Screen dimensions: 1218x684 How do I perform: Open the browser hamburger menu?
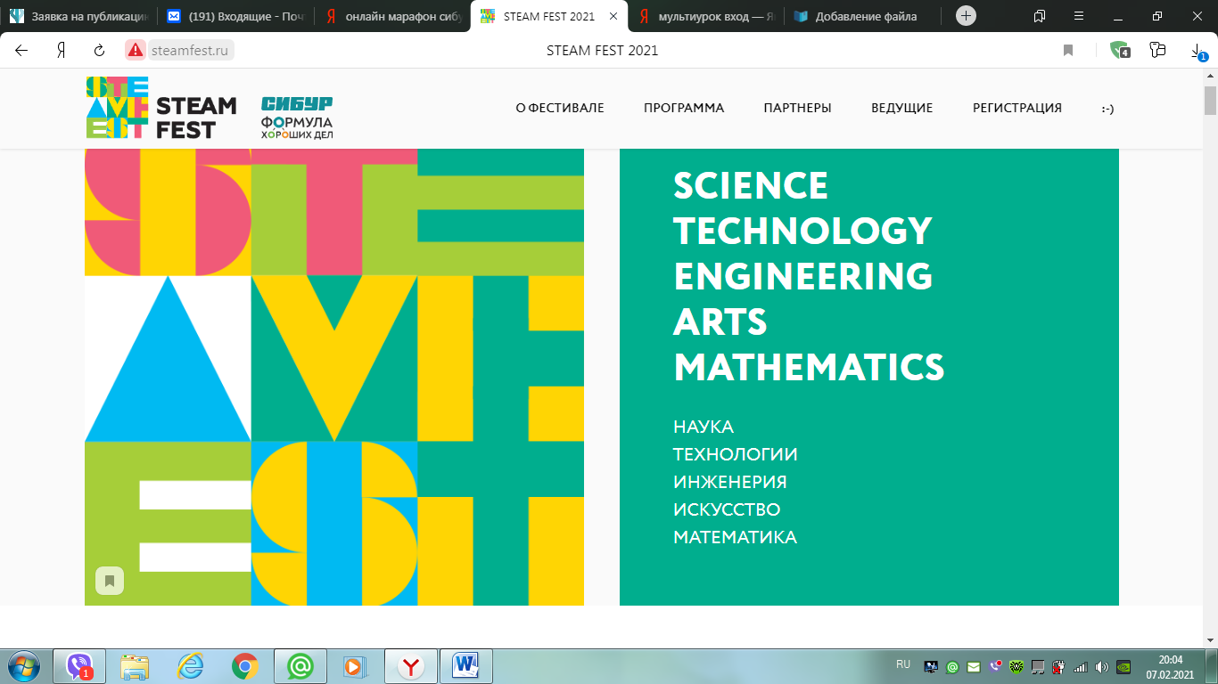(1079, 16)
